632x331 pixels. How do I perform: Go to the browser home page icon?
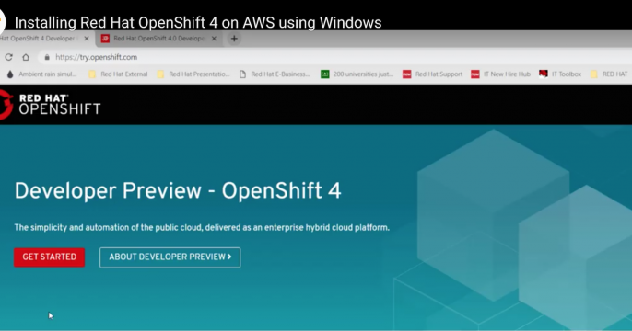click(x=26, y=57)
